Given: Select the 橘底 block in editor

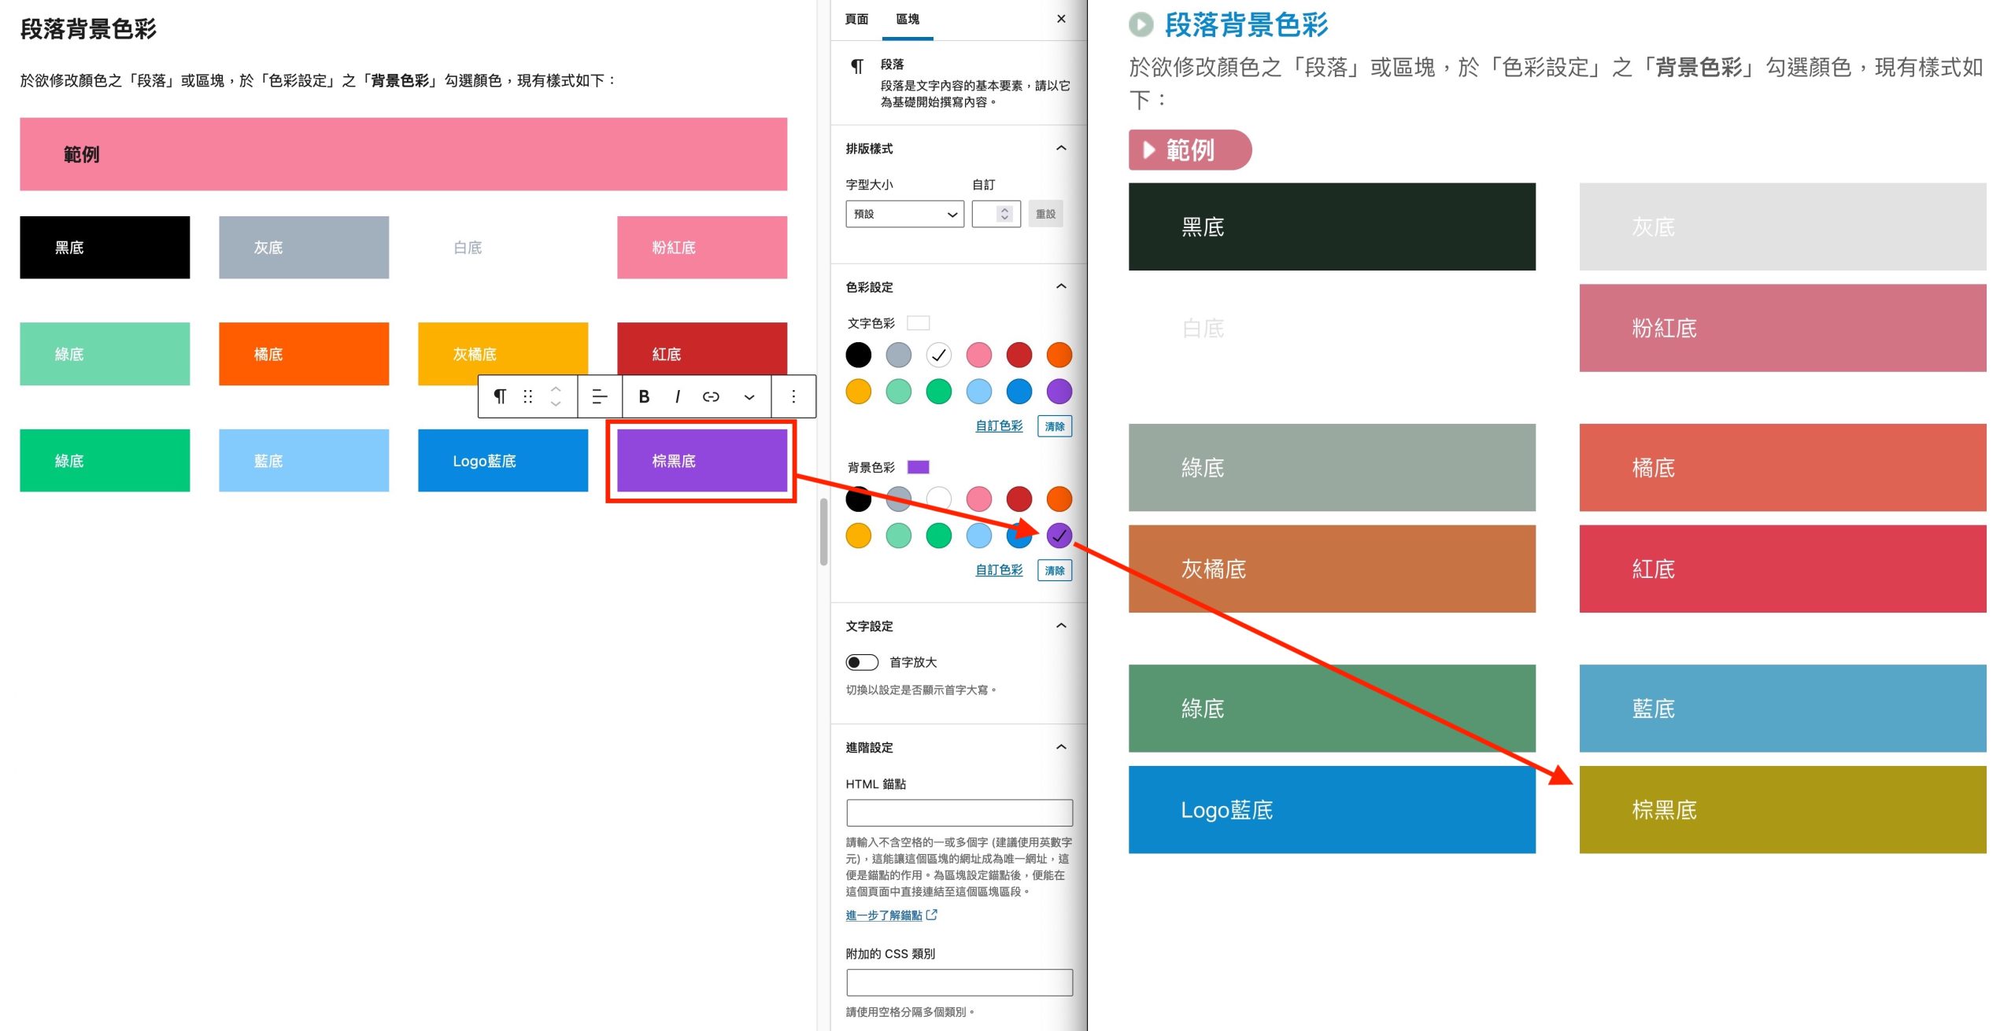Looking at the screenshot, I should 304,354.
